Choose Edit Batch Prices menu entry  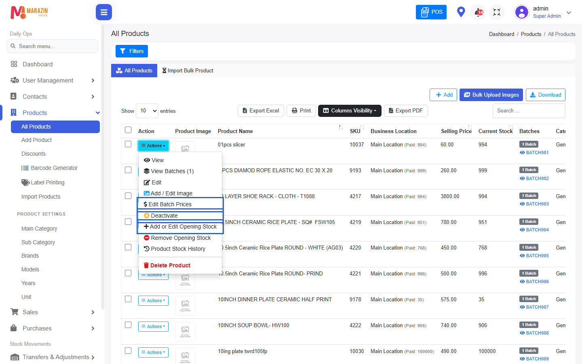180,204
